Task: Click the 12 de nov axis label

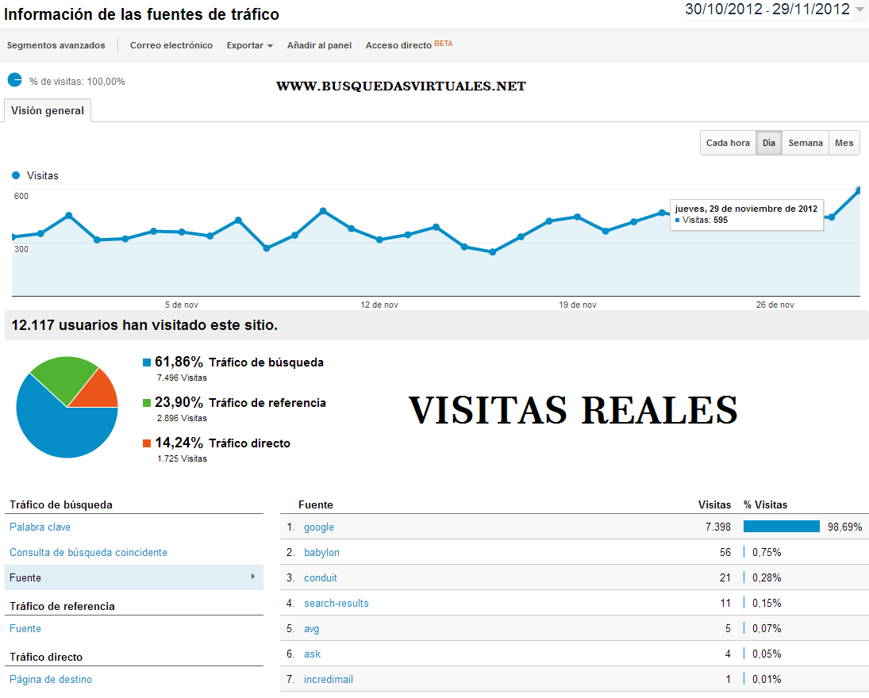Action: click(379, 305)
